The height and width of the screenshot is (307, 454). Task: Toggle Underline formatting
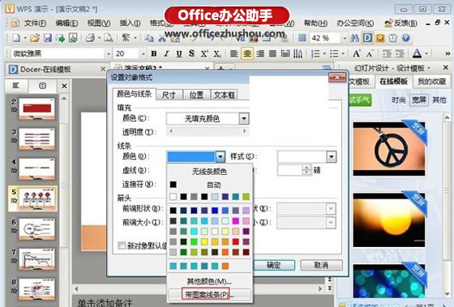(x=179, y=53)
